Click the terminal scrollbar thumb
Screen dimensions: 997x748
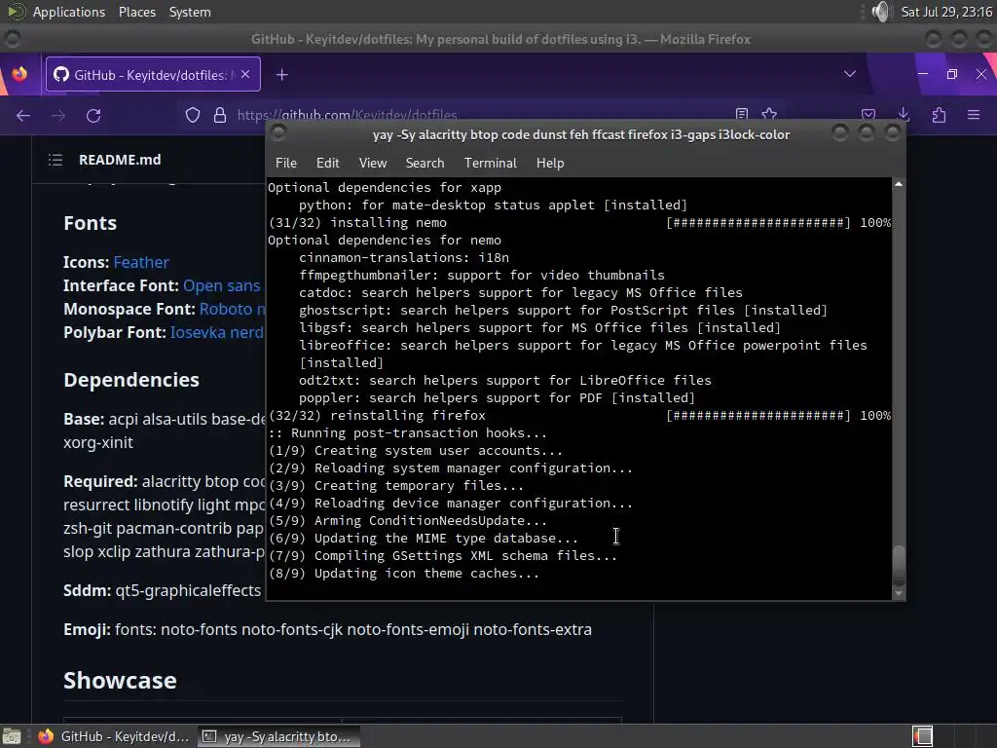pos(899,565)
